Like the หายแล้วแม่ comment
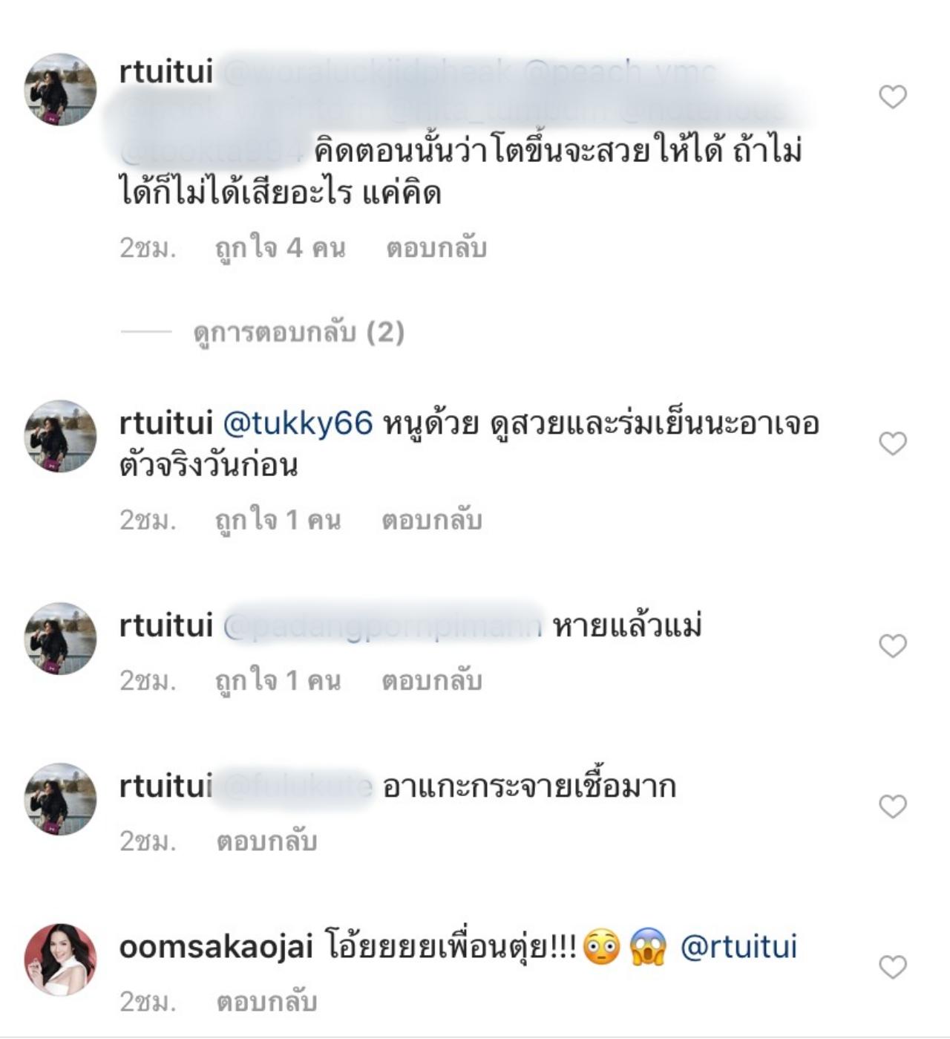Viewport: 950px width, 1039px height. point(893,645)
